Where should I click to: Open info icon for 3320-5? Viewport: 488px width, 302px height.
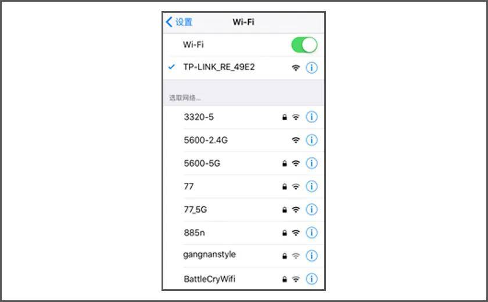click(311, 117)
